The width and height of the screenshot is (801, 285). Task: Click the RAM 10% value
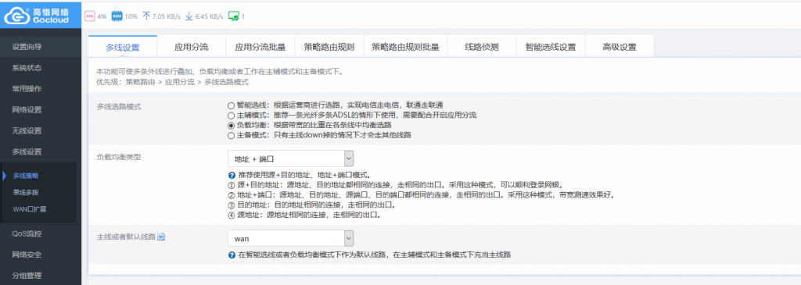(x=131, y=16)
